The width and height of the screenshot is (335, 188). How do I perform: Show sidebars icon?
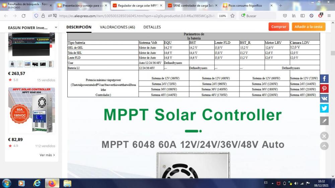pos(303,16)
